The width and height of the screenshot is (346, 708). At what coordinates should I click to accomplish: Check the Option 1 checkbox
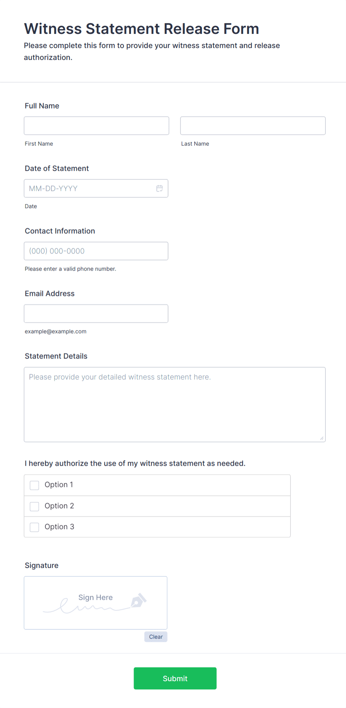point(34,485)
